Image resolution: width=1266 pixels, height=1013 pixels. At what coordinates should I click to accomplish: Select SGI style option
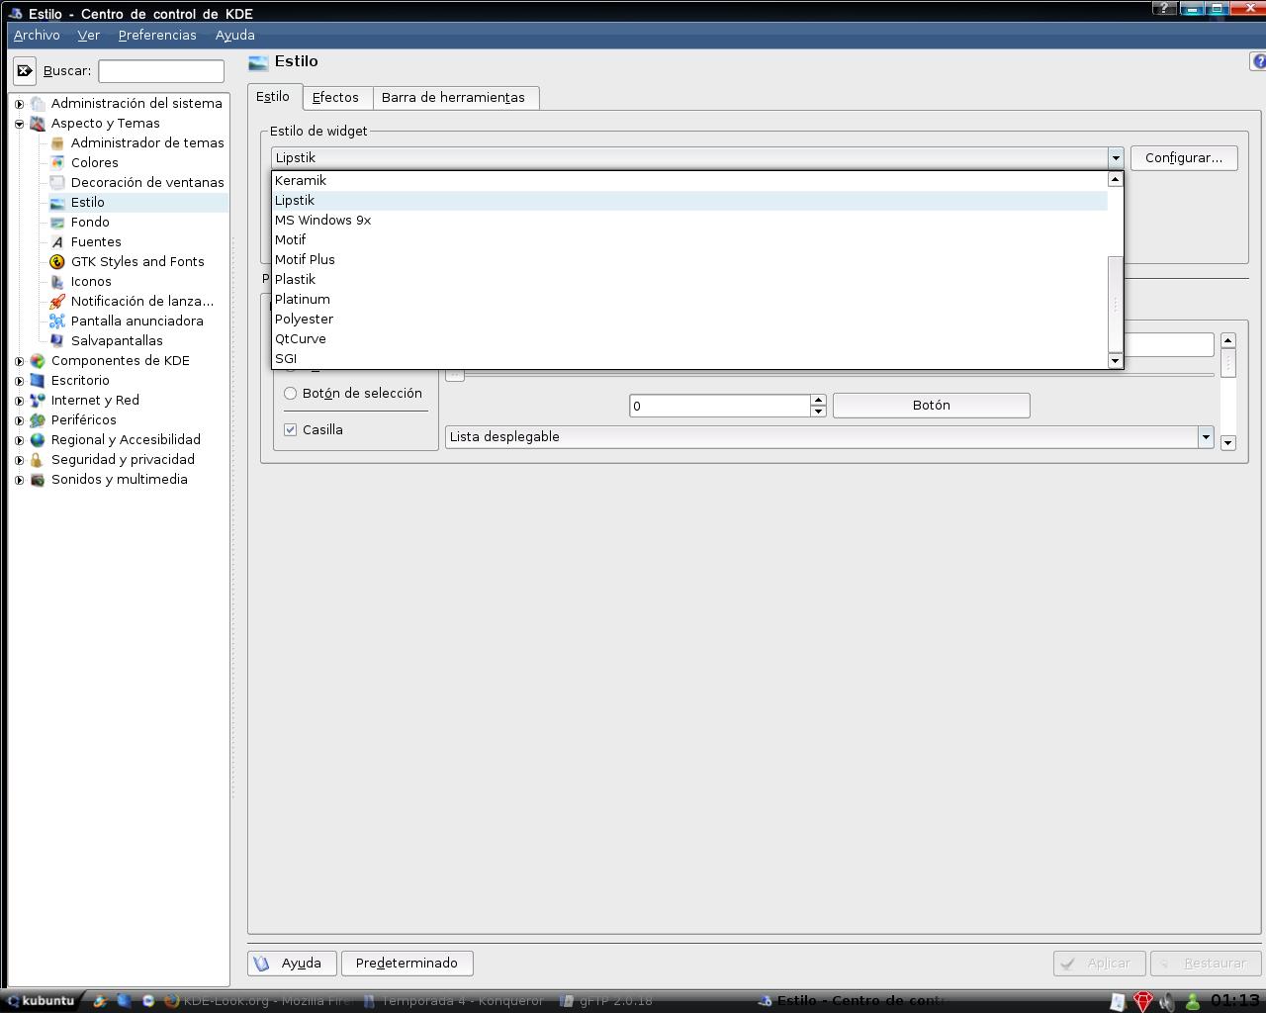pos(689,359)
